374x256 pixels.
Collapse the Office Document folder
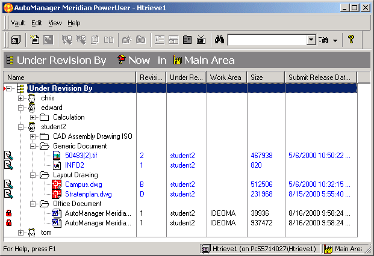(33, 204)
